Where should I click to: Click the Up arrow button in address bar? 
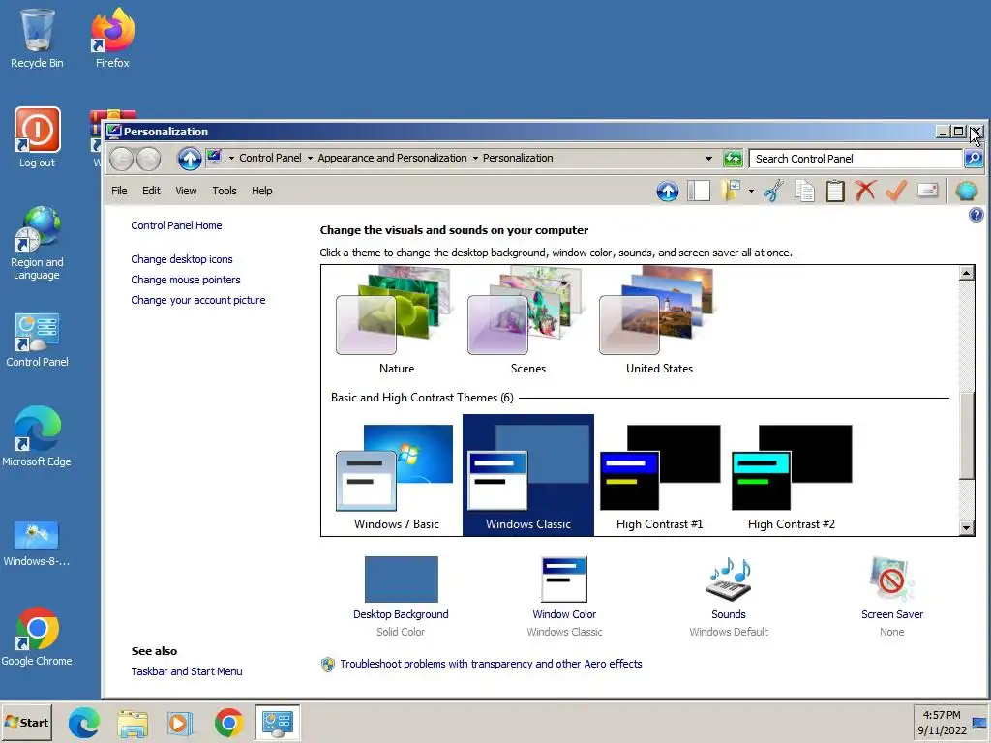[189, 158]
